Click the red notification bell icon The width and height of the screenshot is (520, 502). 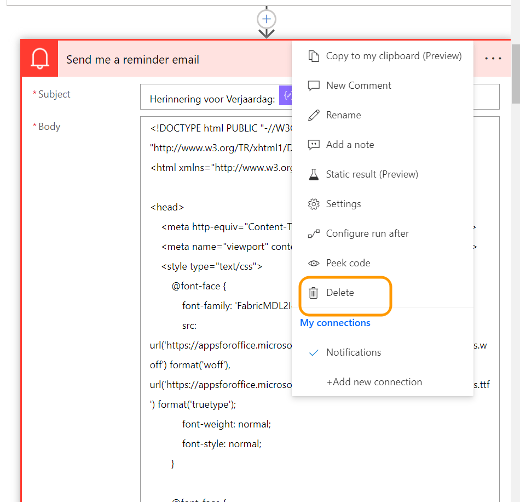tap(39, 59)
